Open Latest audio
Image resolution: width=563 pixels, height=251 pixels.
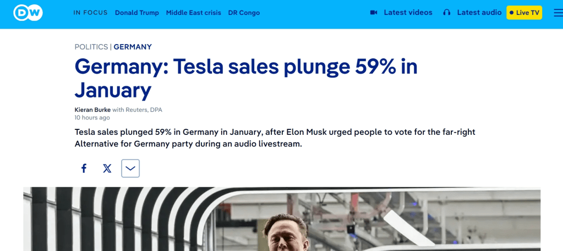click(479, 13)
